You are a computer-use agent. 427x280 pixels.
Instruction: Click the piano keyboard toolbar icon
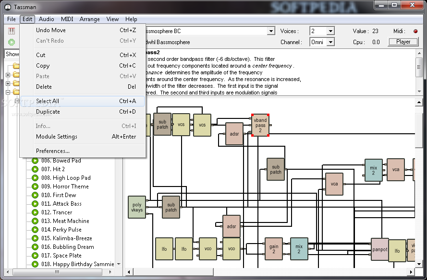[x=12, y=31]
